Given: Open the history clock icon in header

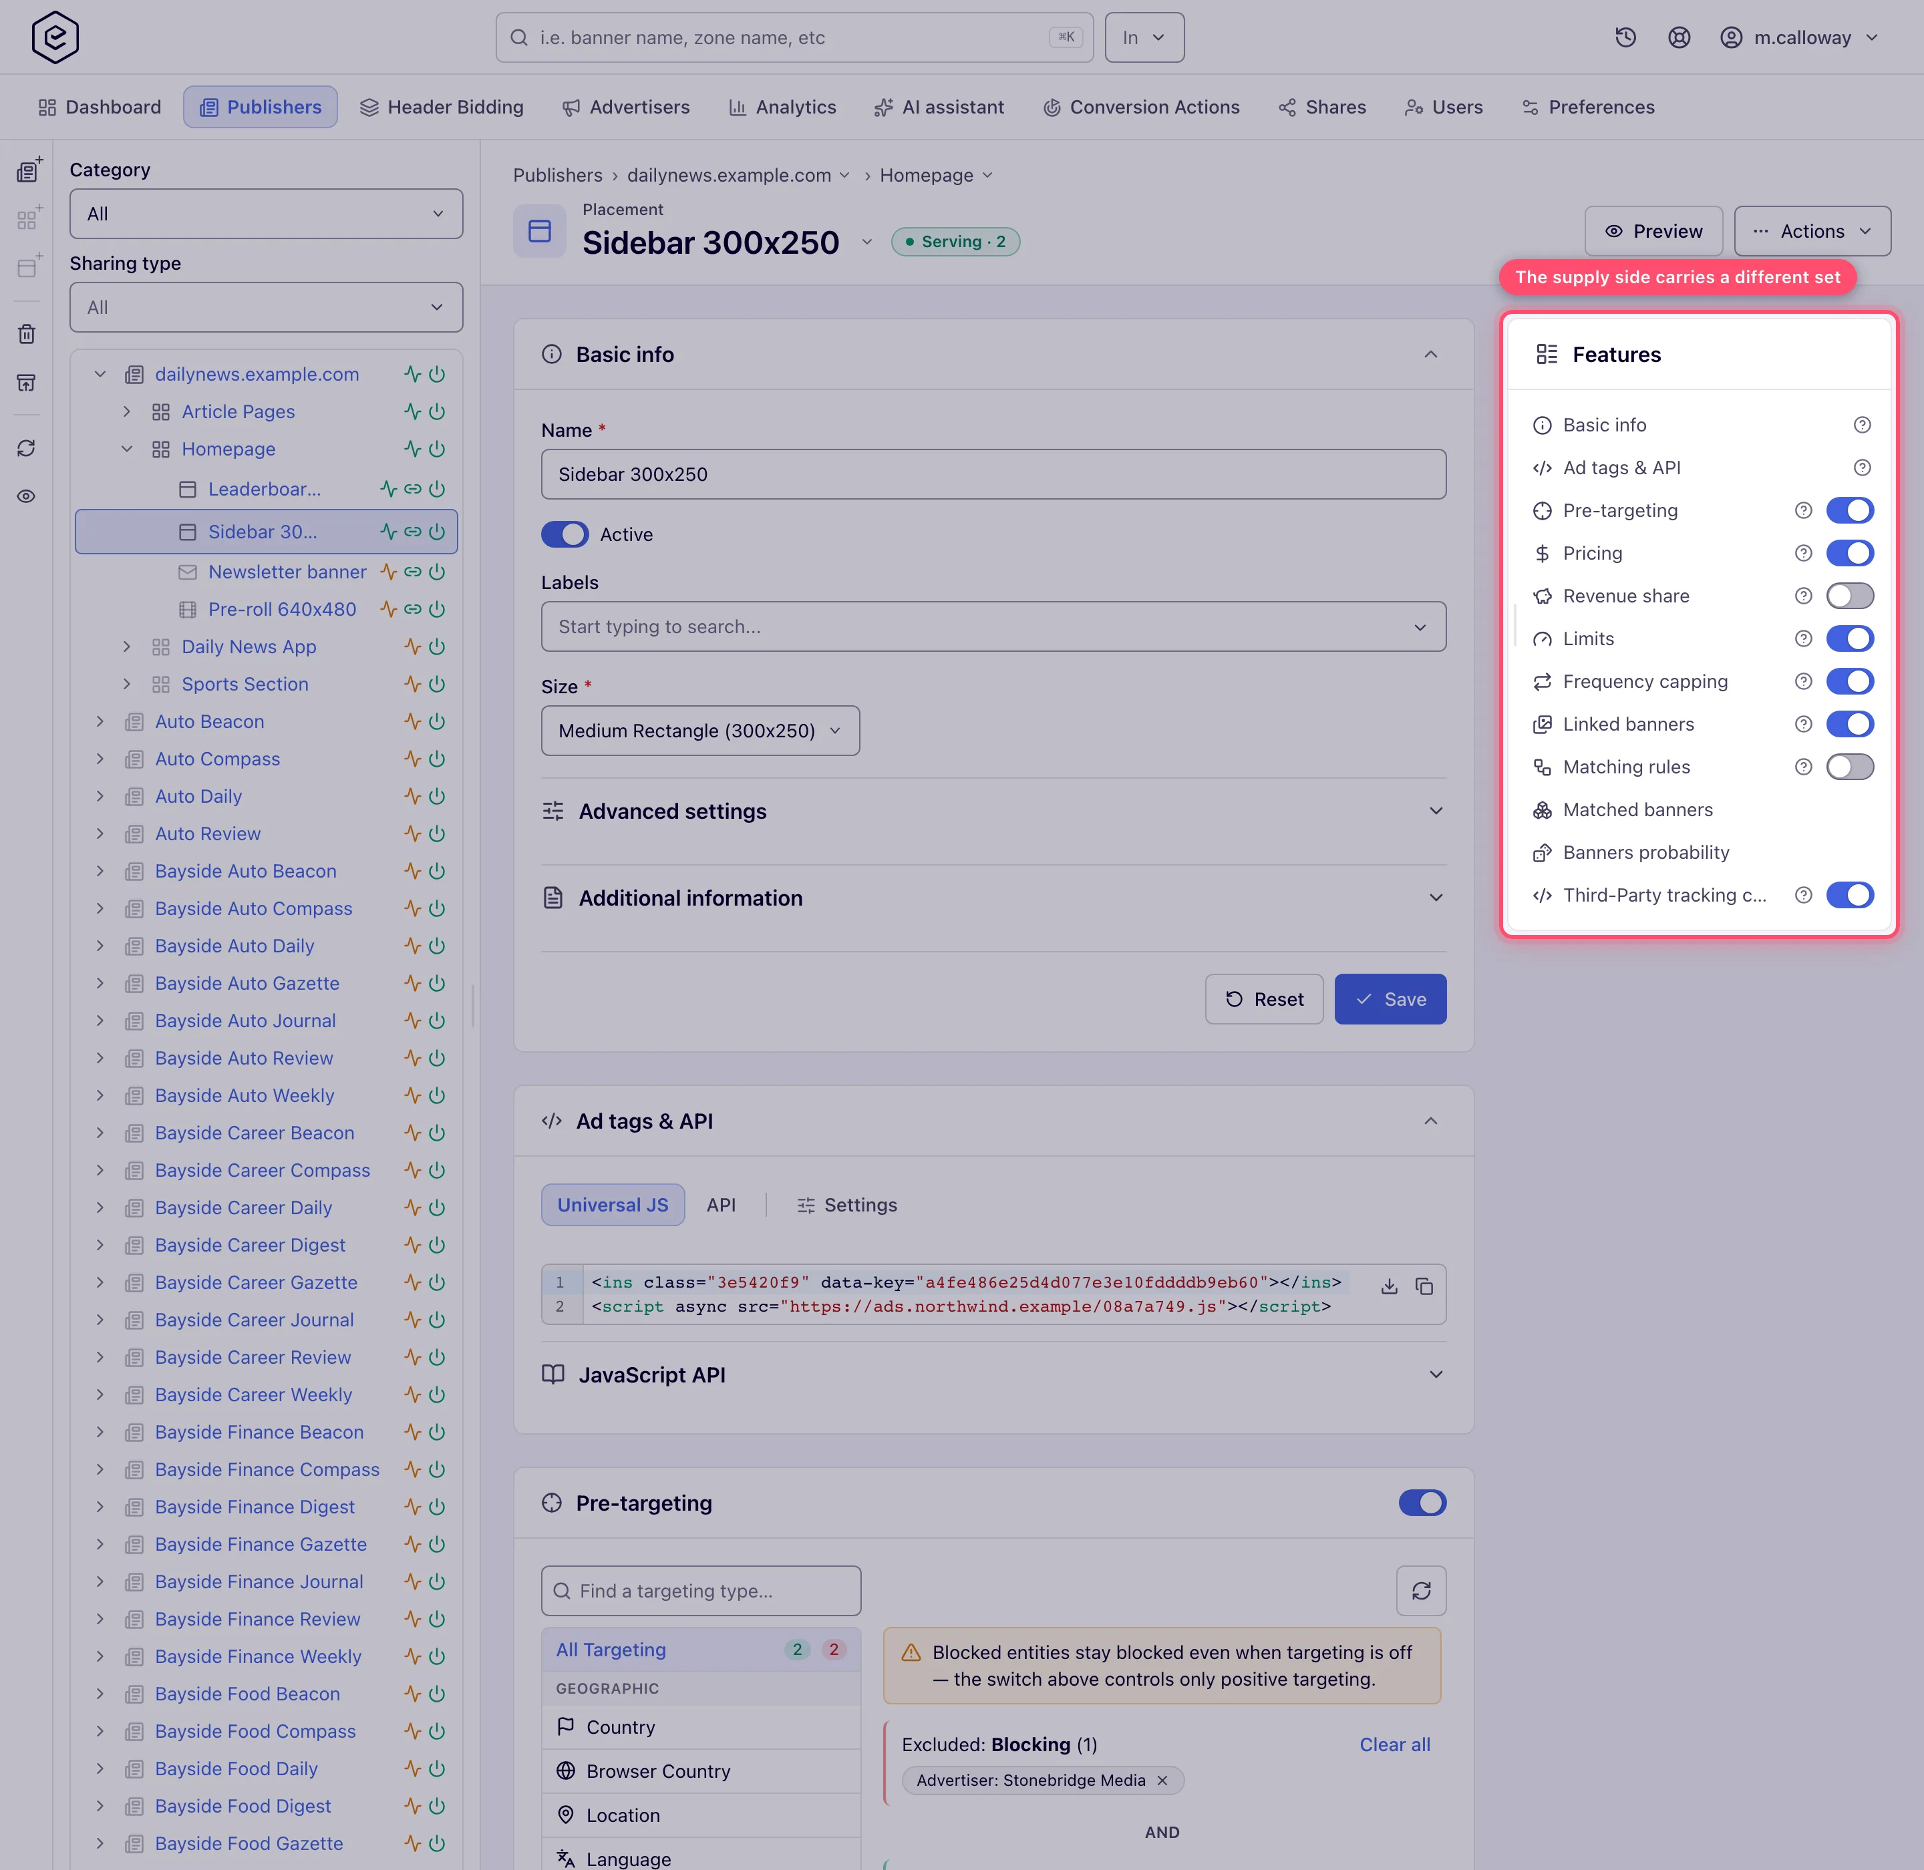Looking at the screenshot, I should [x=1625, y=37].
